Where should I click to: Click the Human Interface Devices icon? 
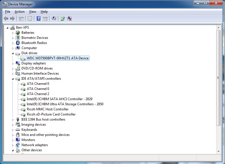[x=18, y=73]
